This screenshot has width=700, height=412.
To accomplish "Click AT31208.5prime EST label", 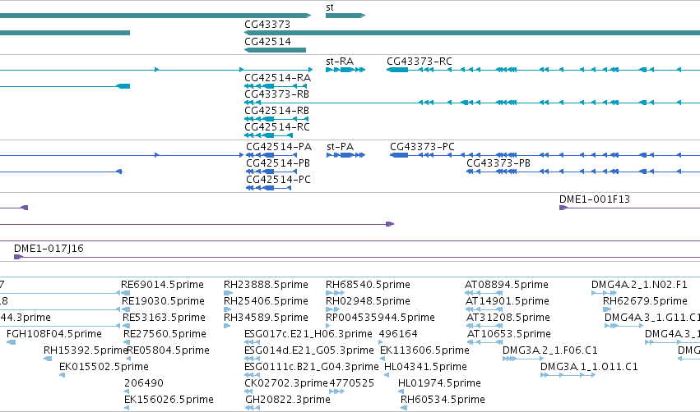I will (508, 318).
